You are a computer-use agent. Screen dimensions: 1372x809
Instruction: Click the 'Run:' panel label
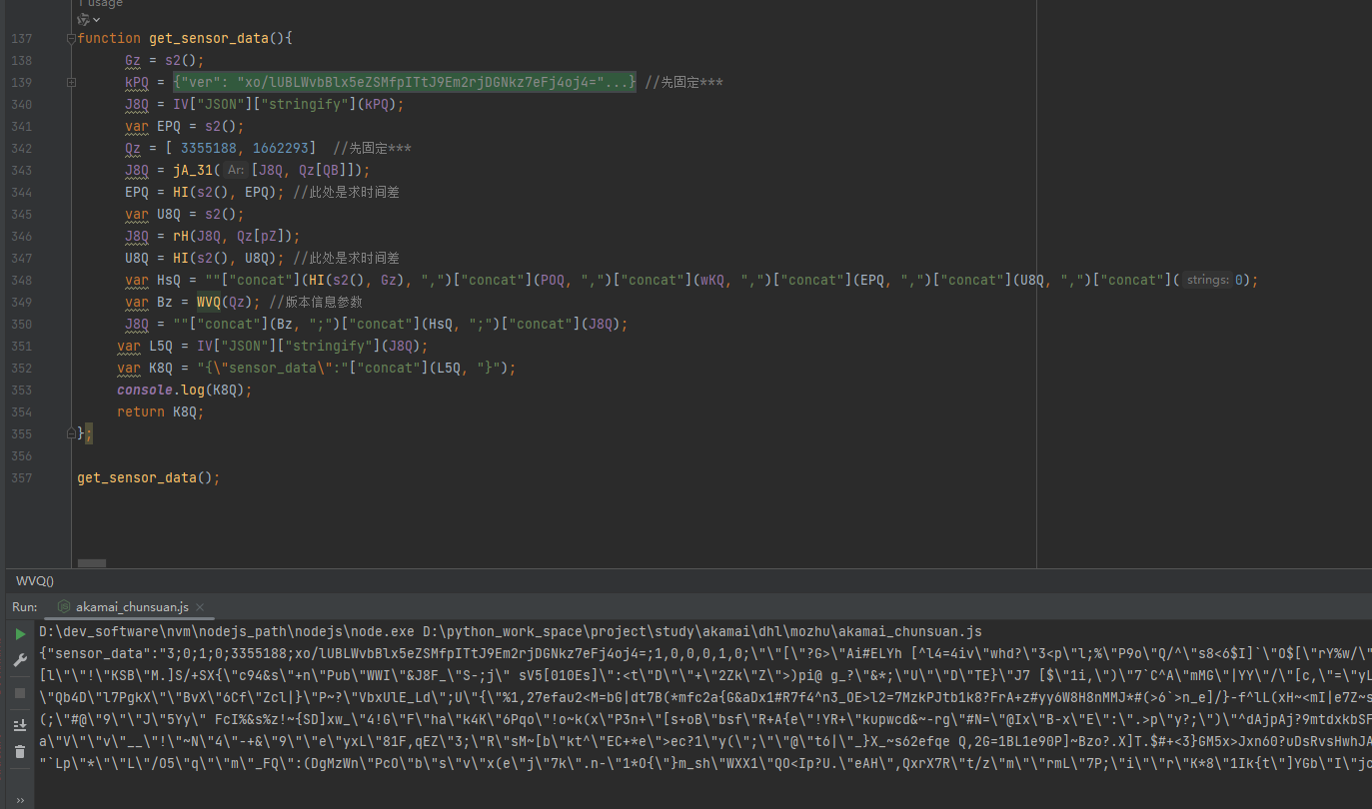(x=25, y=607)
